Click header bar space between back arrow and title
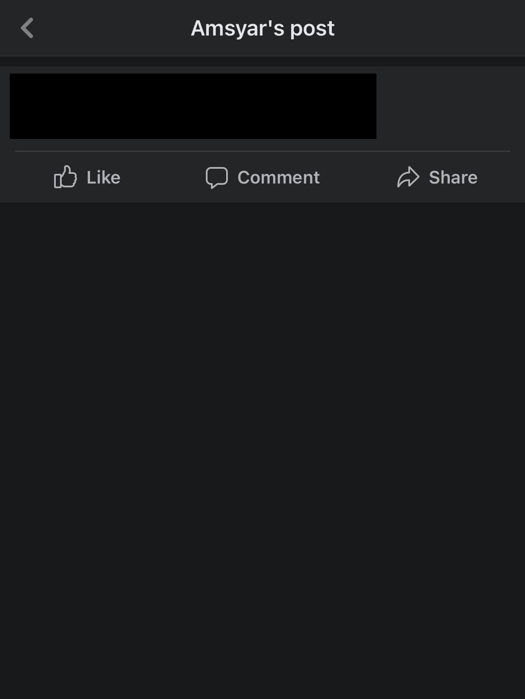Viewport: 525px width, 699px height. [112, 28]
